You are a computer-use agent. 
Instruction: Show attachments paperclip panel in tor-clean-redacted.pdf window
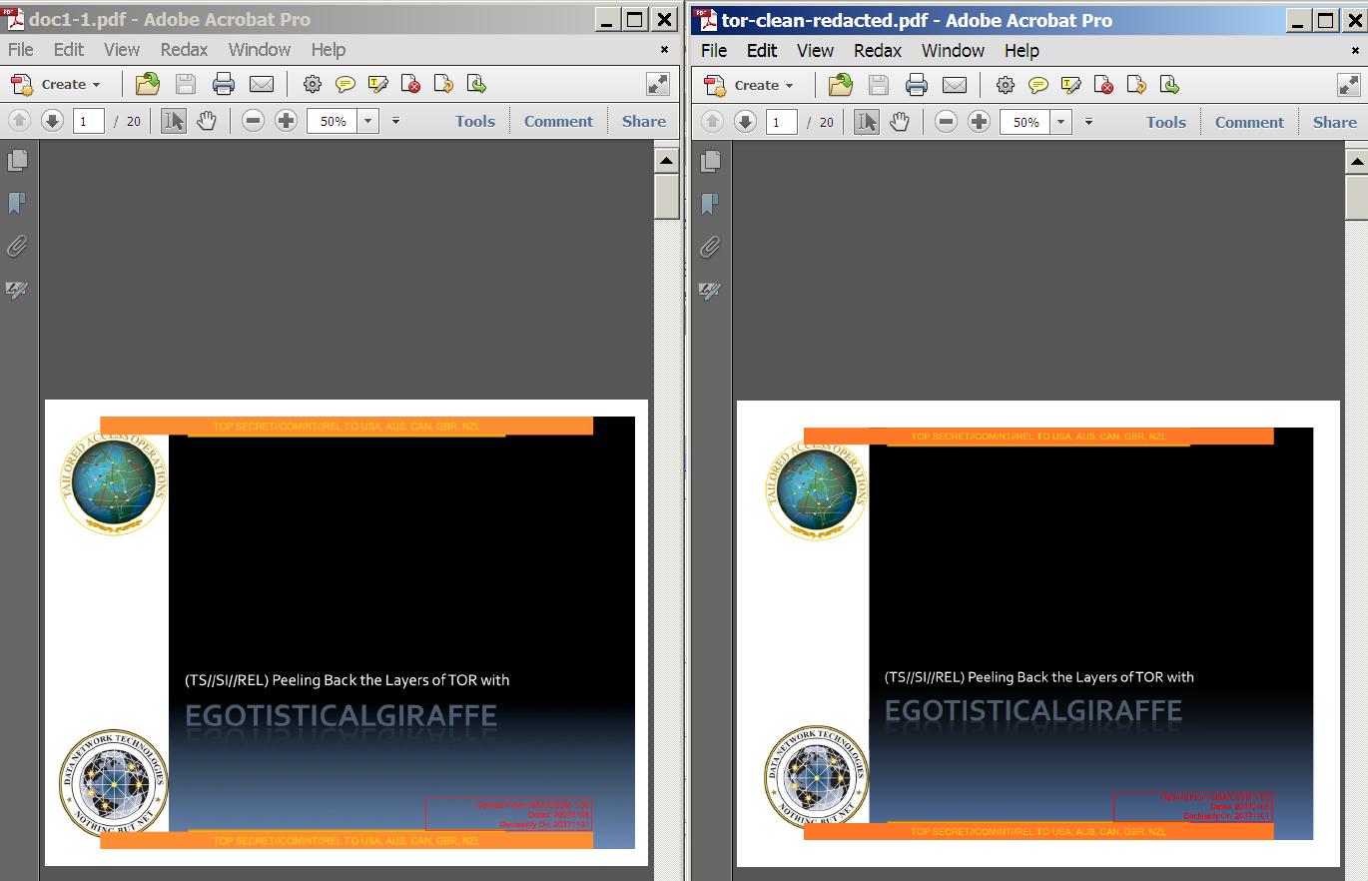(x=710, y=248)
